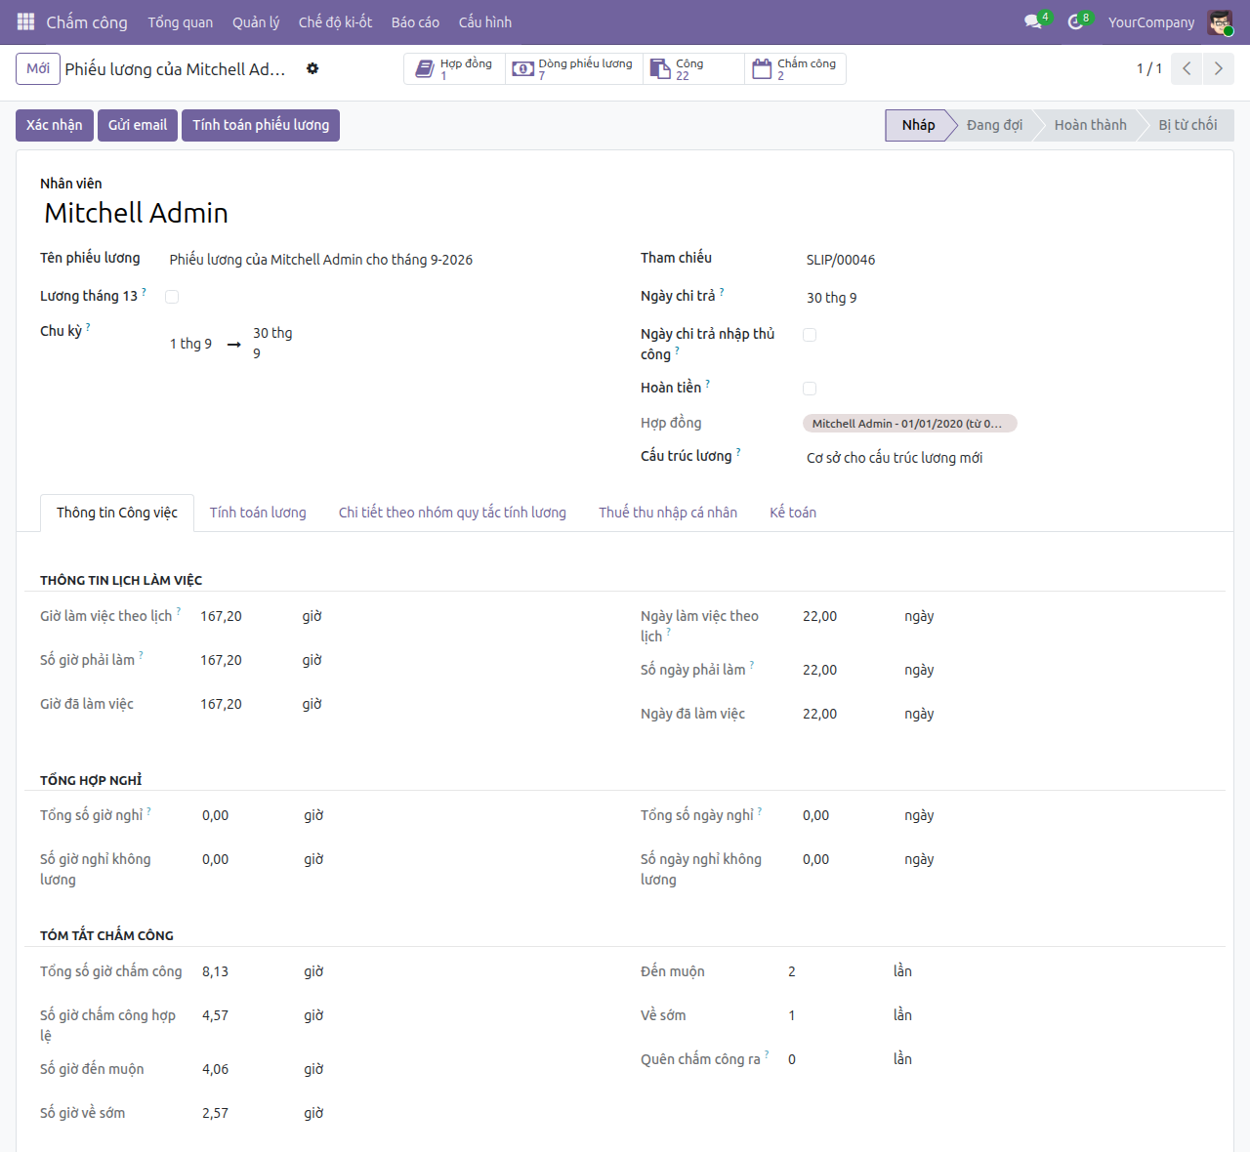Enable the Lương tháng 13 checkbox
This screenshot has height=1152, width=1250.
tap(172, 297)
